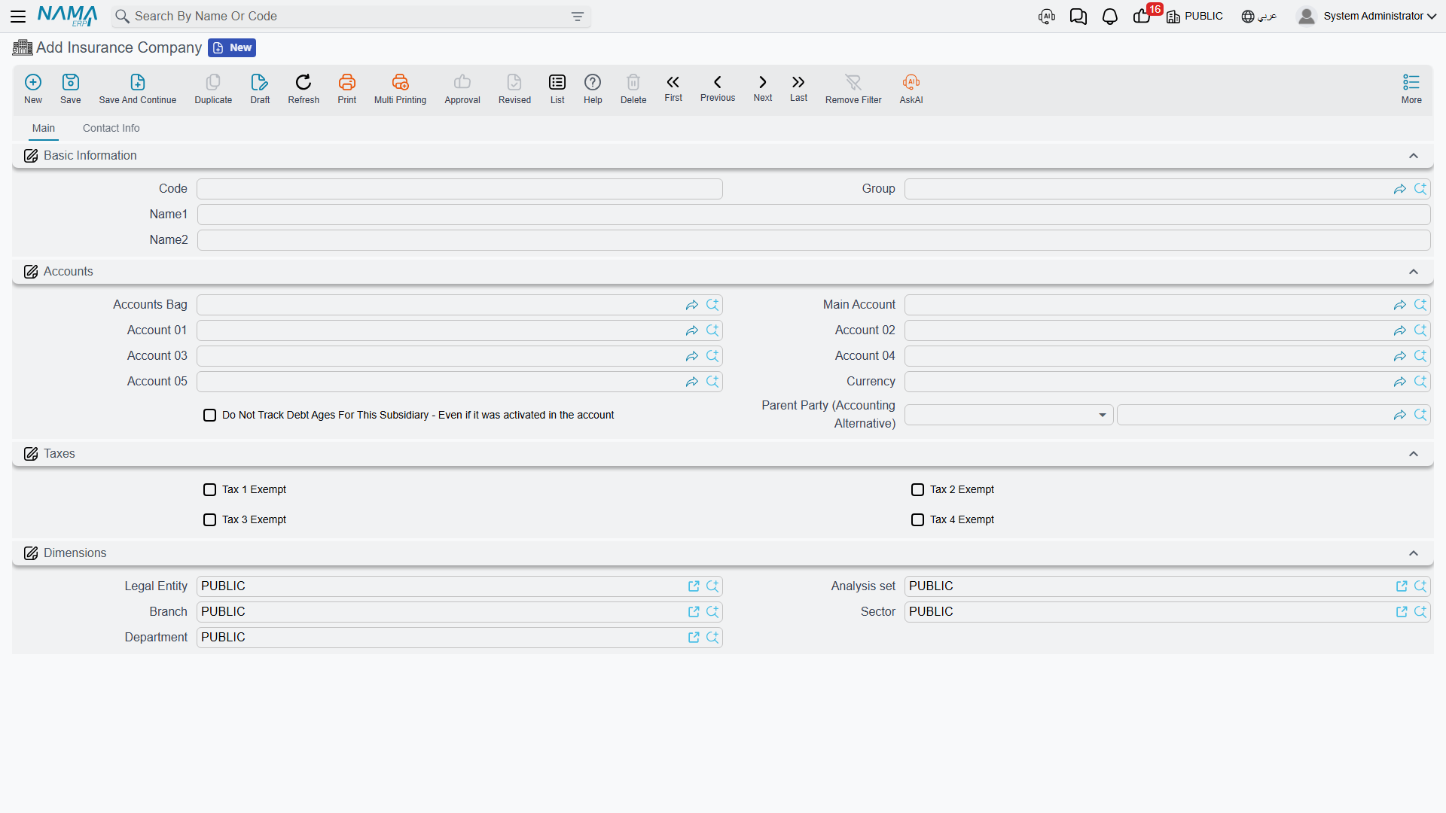
Task: Check Tax 1 Exempt
Action: [210, 490]
